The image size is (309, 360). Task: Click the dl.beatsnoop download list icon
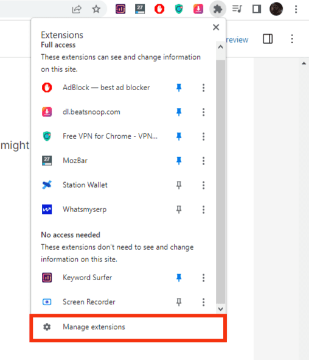(x=47, y=112)
